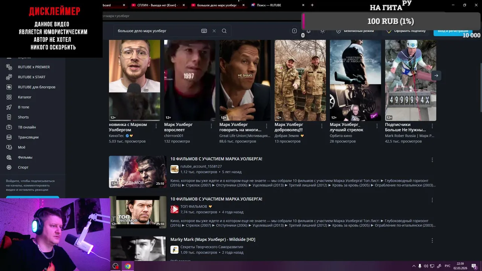482x271 pixels.
Task: Switch to 'большое дело марк уолберг' browser tab
Action: [218, 5]
